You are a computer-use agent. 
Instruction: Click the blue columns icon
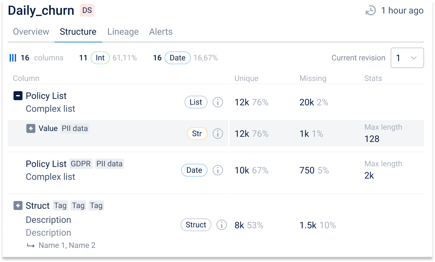click(13, 58)
